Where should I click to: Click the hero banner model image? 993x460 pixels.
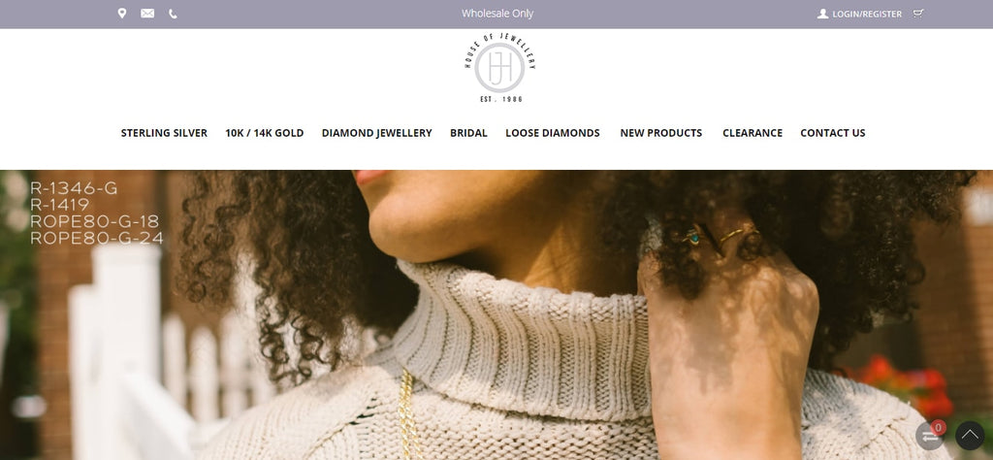coord(496,314)
